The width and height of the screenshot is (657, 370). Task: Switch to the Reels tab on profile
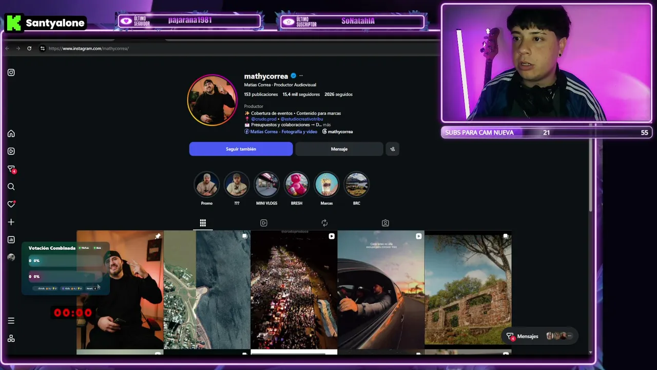pyautogui.click(x=264, y=223)
